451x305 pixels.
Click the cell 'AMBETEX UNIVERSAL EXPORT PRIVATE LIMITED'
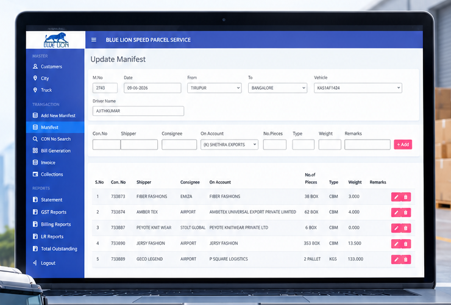[x=252, y=212]
